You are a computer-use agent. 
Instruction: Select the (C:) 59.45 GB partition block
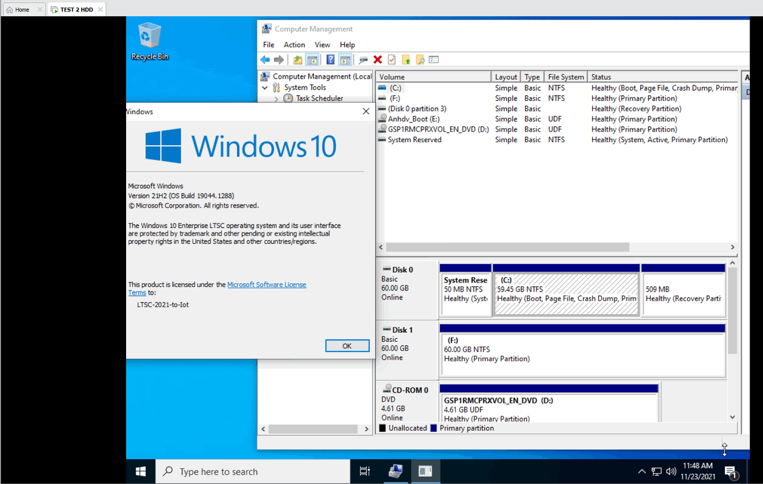[x=566, y=290]
